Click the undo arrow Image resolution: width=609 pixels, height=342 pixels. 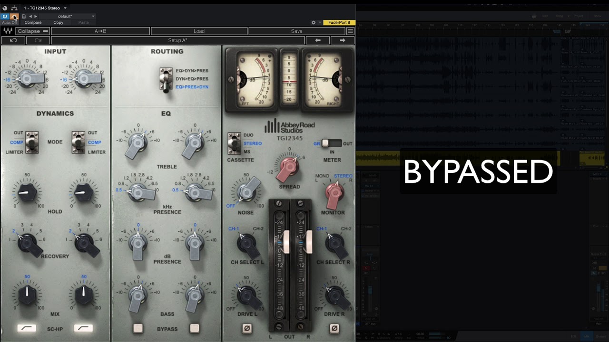click(13, 40)
